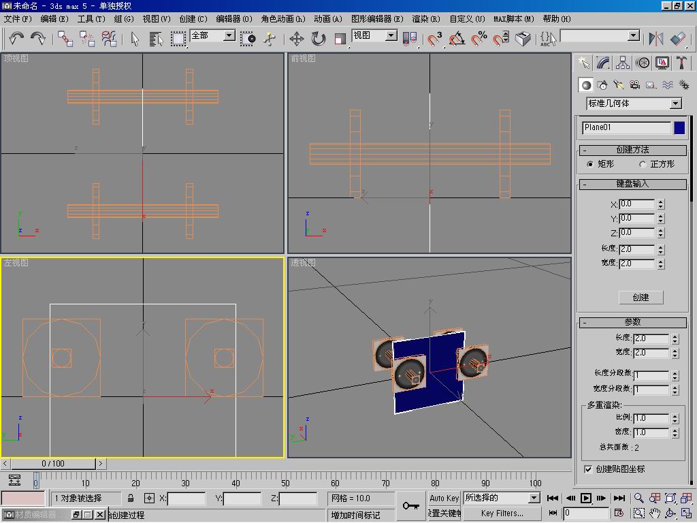Open the Utilities hammer panel
The height and width of the screenshot is (523, 697).
pyautogui.click(x=681, y=63)
